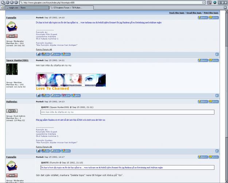This screenshot has height=183, width=228.
Task: Click the search magnifier icon in browser toolbar
Action: click(209, 2)
